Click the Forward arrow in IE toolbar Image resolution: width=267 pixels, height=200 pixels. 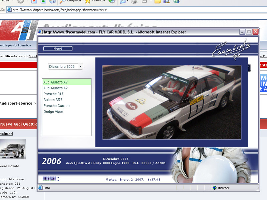(x=21, y=1)
